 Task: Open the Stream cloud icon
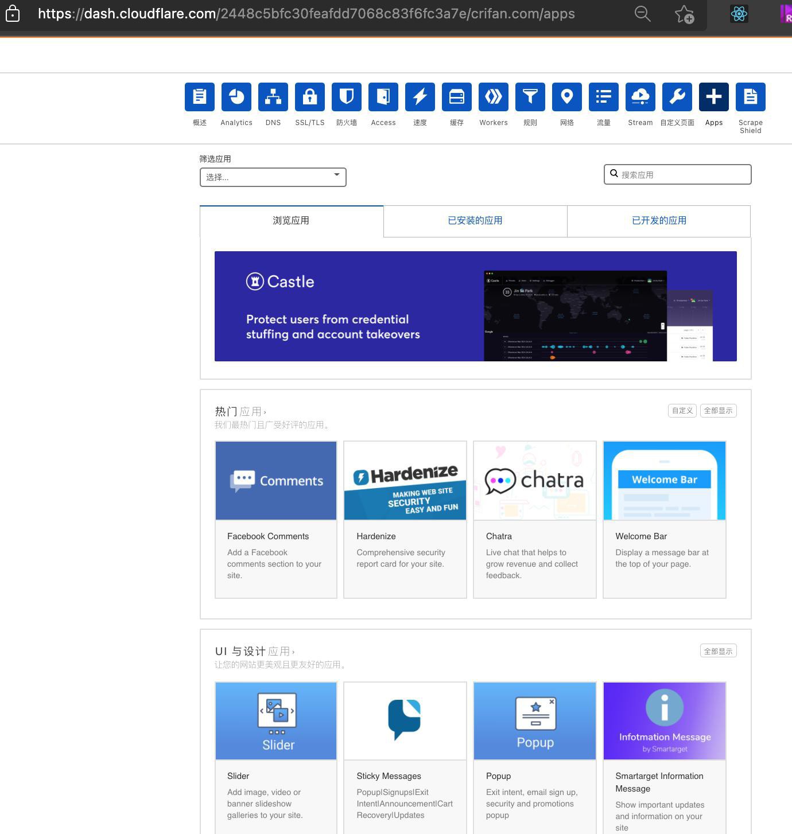coord(640,97)
